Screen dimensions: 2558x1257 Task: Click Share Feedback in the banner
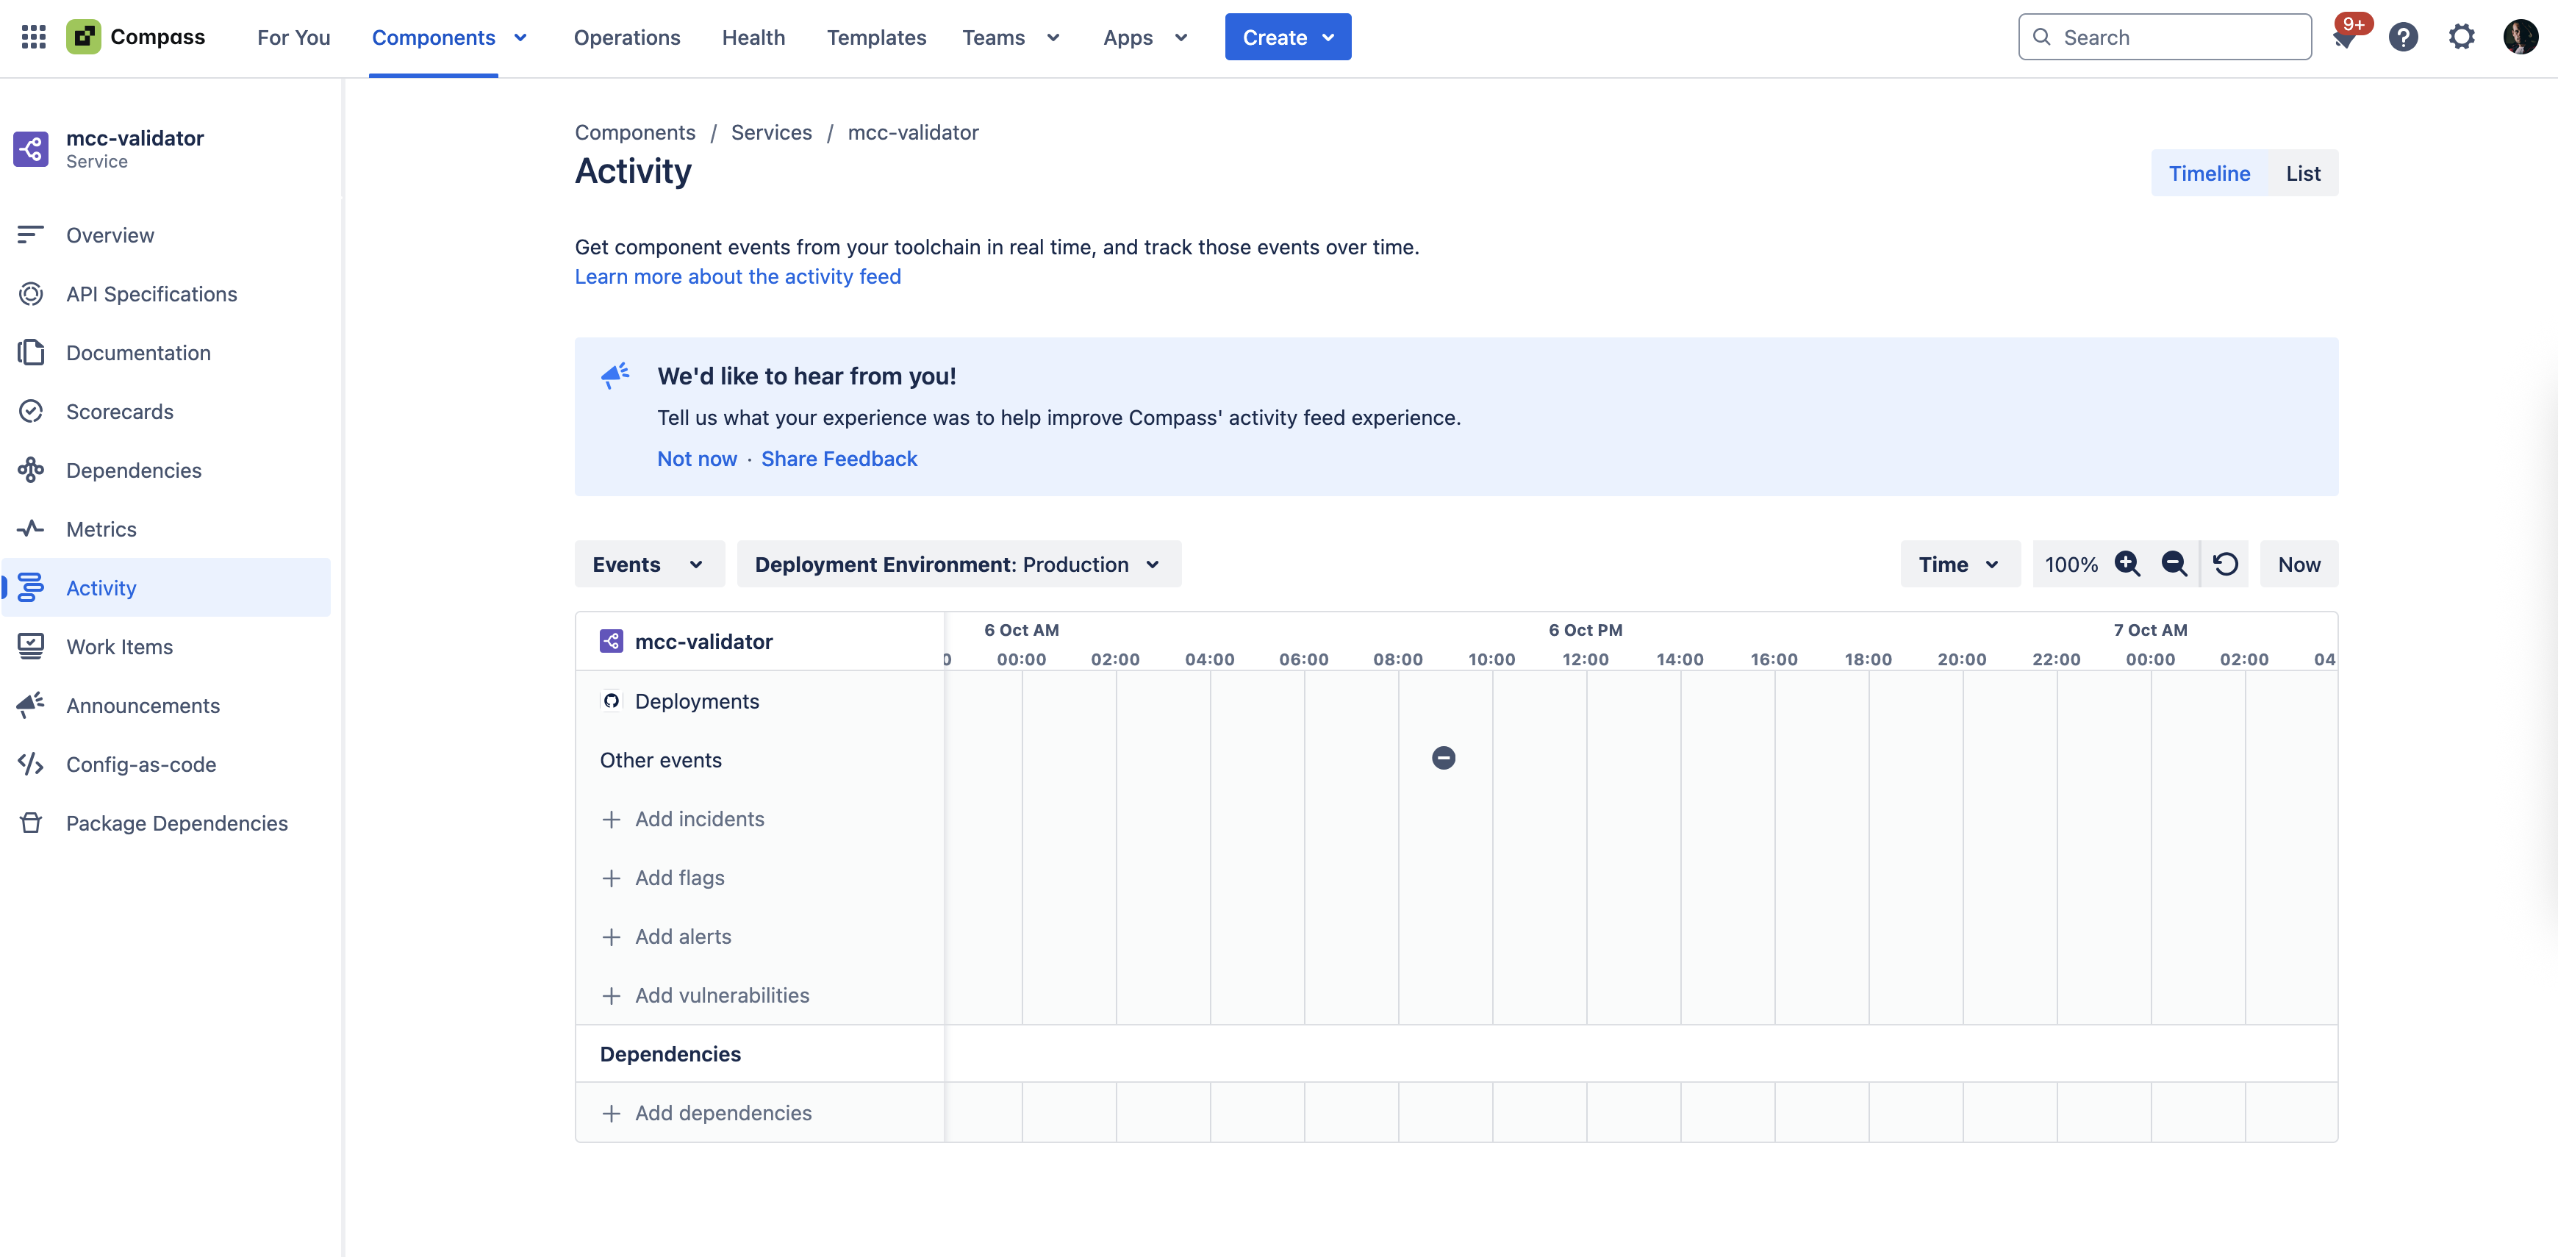coord(839,458)
